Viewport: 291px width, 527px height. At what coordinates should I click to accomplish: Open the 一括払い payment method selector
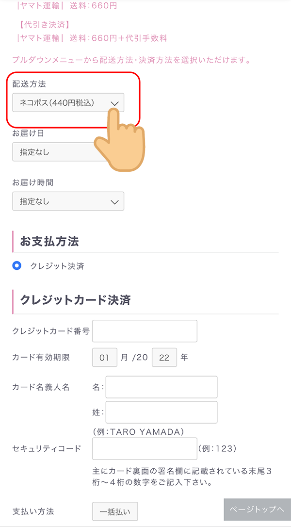(115, 511)
